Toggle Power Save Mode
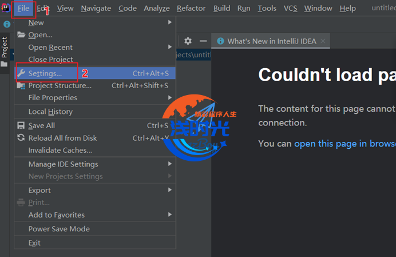396x257 pixels. click(59, 229)
